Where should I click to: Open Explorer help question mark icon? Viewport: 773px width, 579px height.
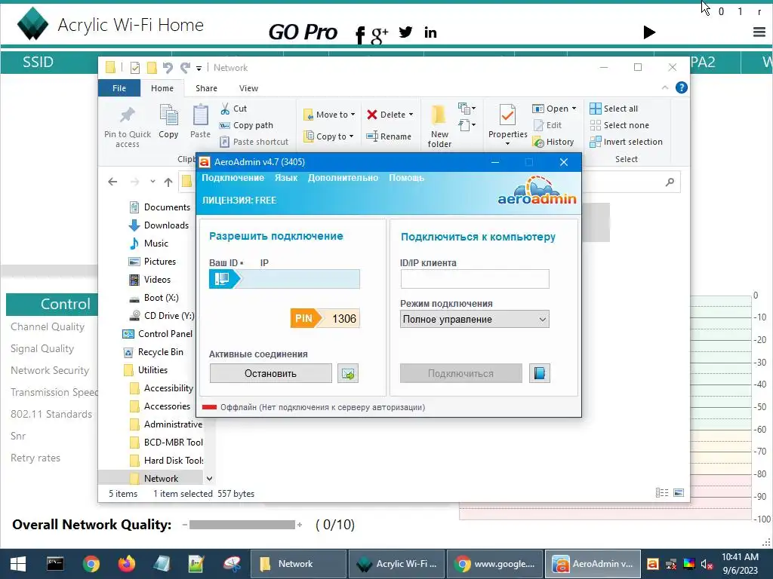pos(682,87)
